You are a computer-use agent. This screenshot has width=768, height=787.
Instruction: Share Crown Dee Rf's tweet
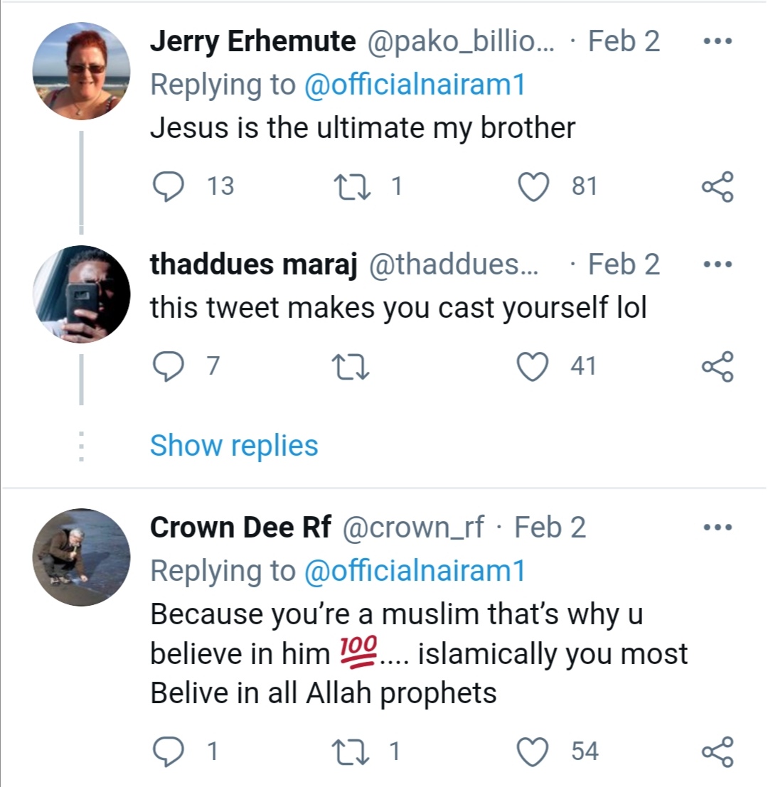(717, 752)
